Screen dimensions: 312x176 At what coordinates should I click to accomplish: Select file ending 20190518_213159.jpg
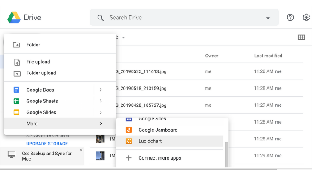[141, 89]
